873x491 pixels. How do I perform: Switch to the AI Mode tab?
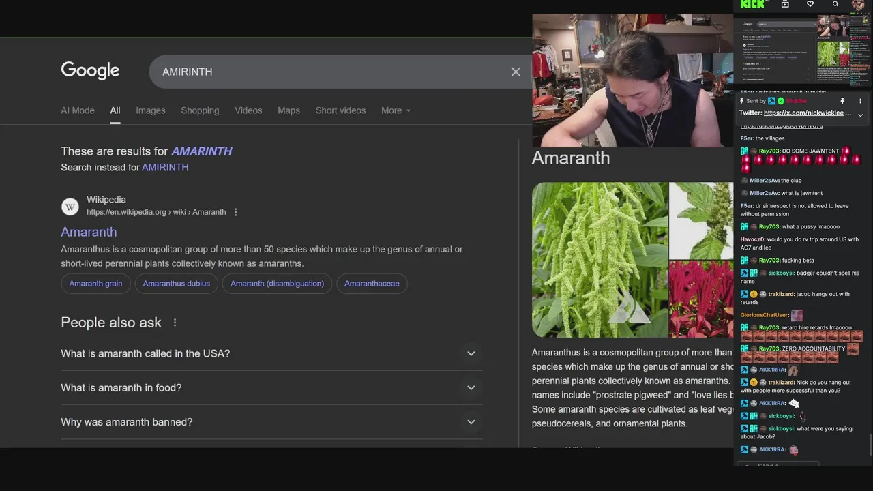(78, 110)
